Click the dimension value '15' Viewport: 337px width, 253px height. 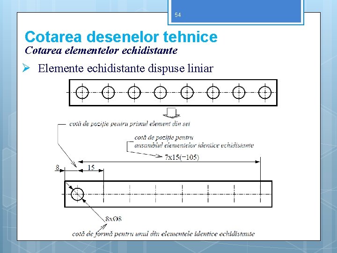(91, 167)
